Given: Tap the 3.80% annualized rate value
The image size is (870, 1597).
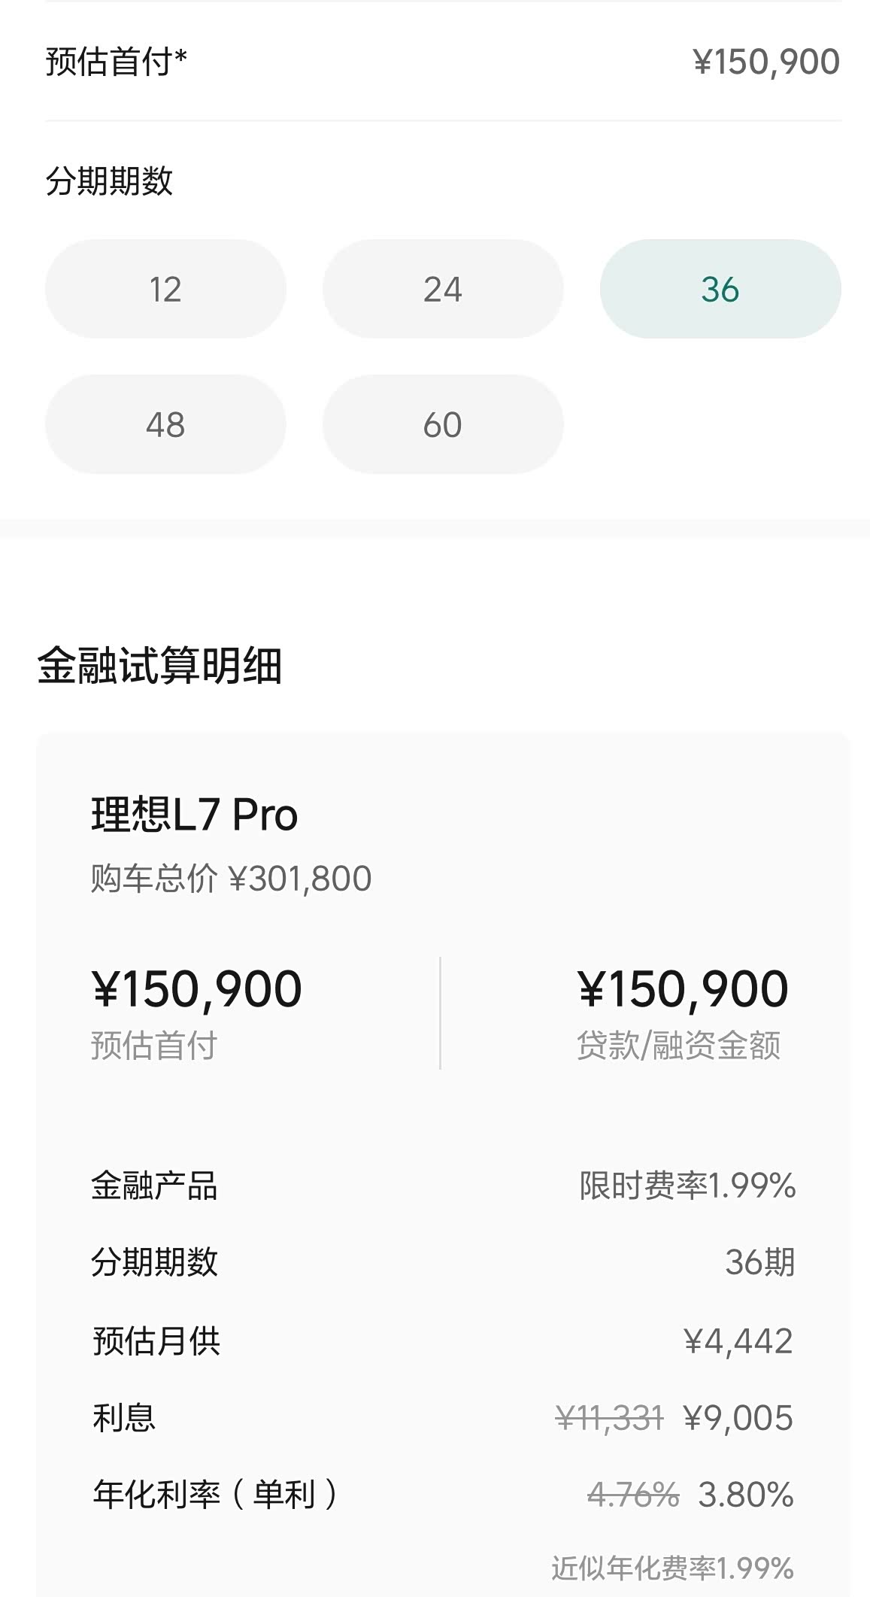Looking at the screenshot, I should coord(745,1495).
